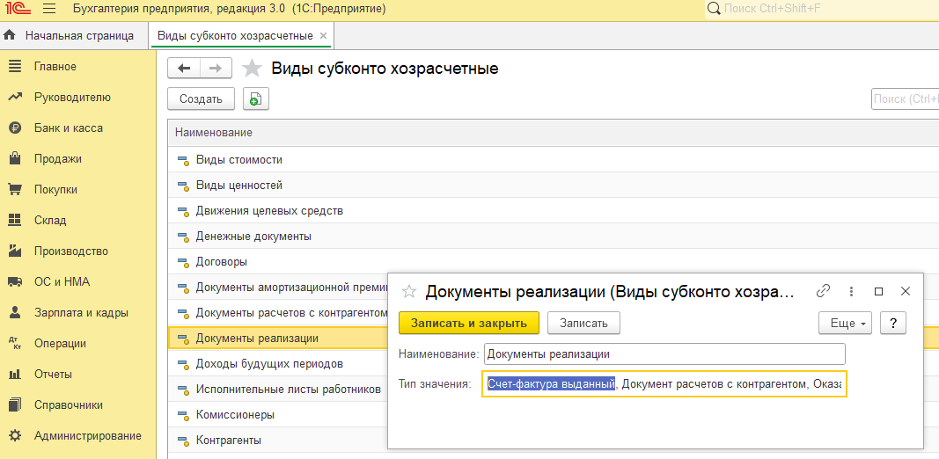Click the Создать button
Viewport: 939px width, 459px height.
[201, 99]
